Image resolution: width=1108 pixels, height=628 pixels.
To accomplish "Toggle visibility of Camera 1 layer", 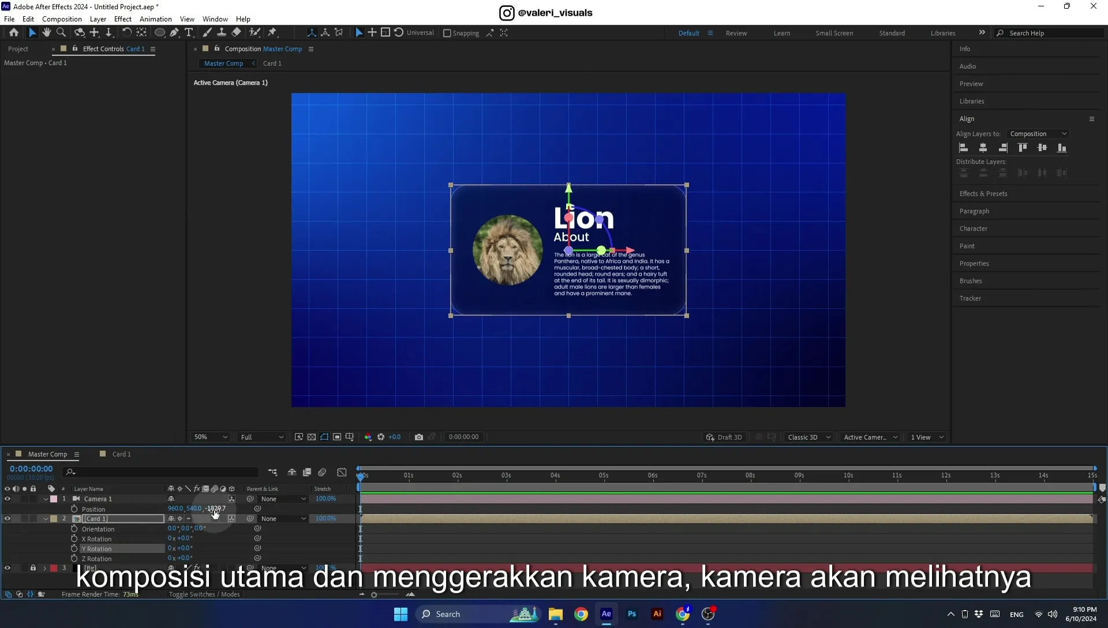I will [8, 499].
